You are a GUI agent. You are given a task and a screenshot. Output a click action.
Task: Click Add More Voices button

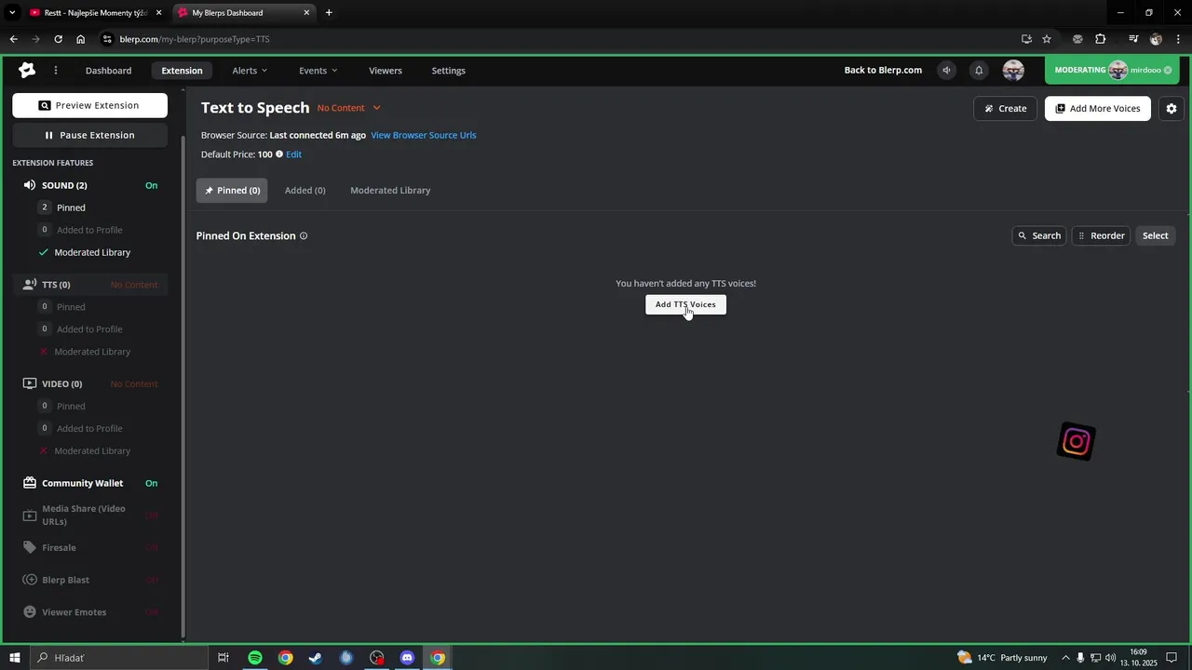pyautogui.click(x=1097, y=108)
